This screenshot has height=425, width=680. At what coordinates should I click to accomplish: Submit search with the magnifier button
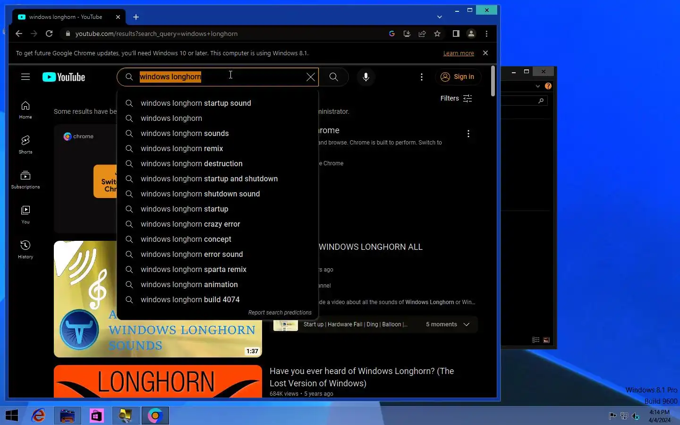point(334,77)
